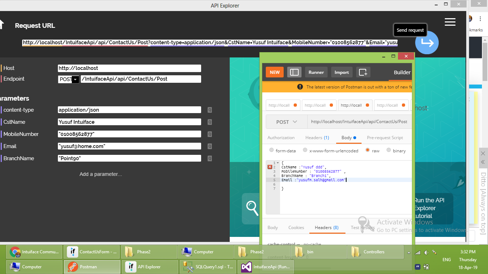This screenshot has height=274, width=488.
Task: Open the response Cookies tab
Action: click(296, 228)
